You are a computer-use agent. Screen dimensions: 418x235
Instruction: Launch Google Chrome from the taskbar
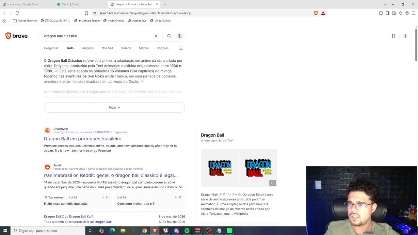coord(144,231)
